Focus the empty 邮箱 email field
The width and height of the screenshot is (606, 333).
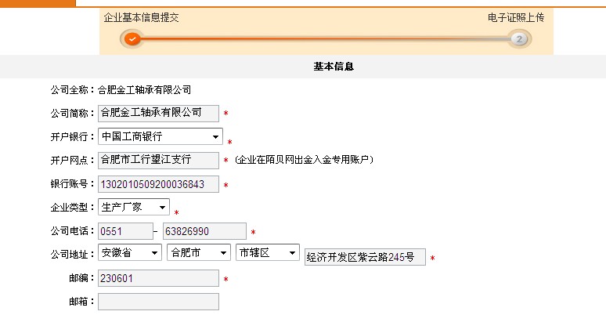158,302
